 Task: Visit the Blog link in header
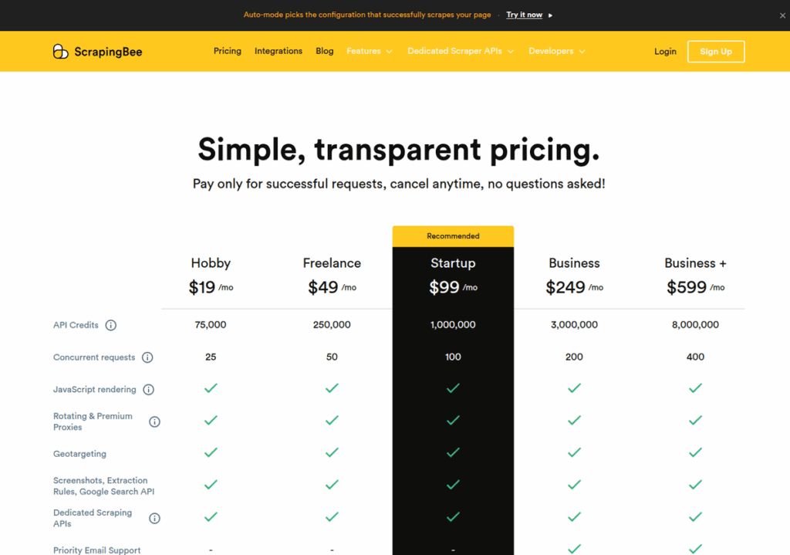point(325,51)
